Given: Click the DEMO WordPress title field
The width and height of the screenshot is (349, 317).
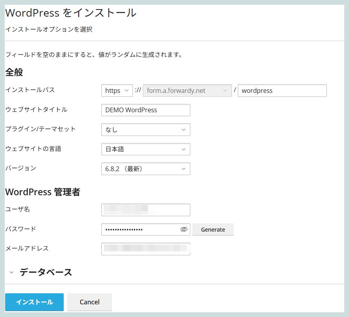Looking at the screenshot, I should tap(146, 110).
